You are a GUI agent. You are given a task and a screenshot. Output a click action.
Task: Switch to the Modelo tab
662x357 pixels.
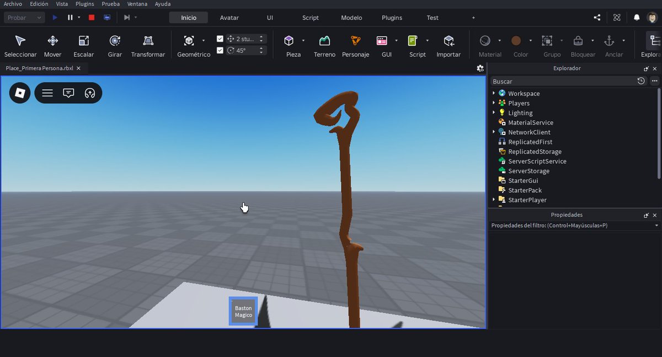(351, 18)
